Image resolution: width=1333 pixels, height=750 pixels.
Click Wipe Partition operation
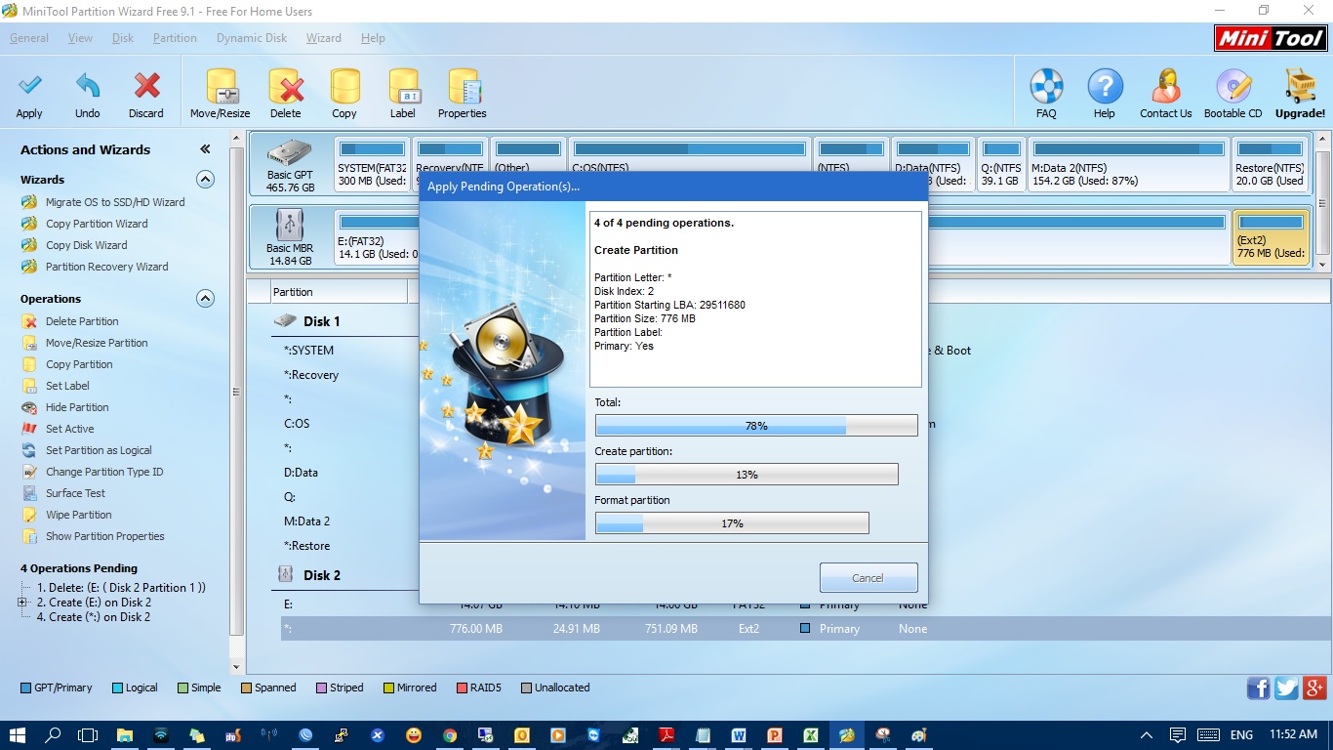pyautogui.click(x=79, y=515)
